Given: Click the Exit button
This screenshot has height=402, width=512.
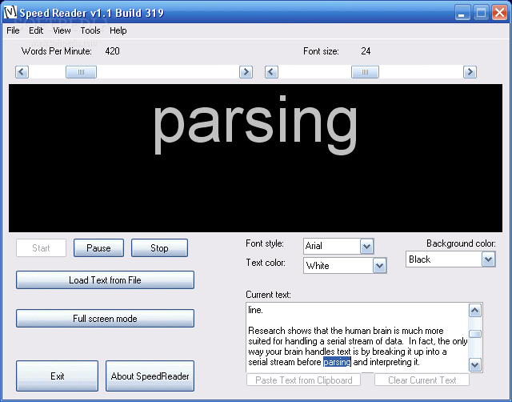Looking at the screenshot, I should pyautogui.click(x=57, y=376).
